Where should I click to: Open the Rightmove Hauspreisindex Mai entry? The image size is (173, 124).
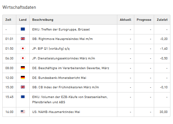pos(63,39)
